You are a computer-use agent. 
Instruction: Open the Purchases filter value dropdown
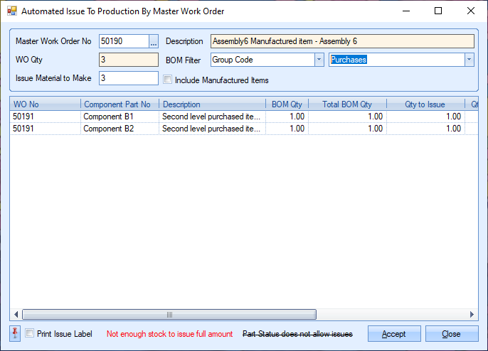coord(469,60)
